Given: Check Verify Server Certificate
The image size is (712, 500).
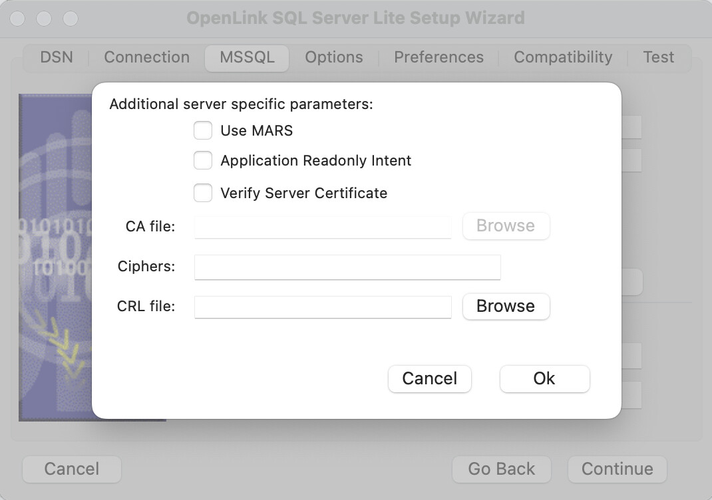Looking at the screenshot, I should tap(203, 193).
